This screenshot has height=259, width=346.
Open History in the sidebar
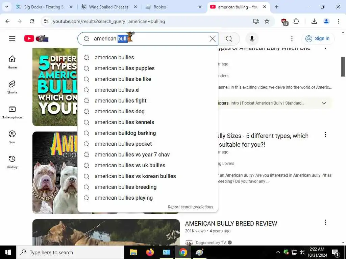click(12, 162)
